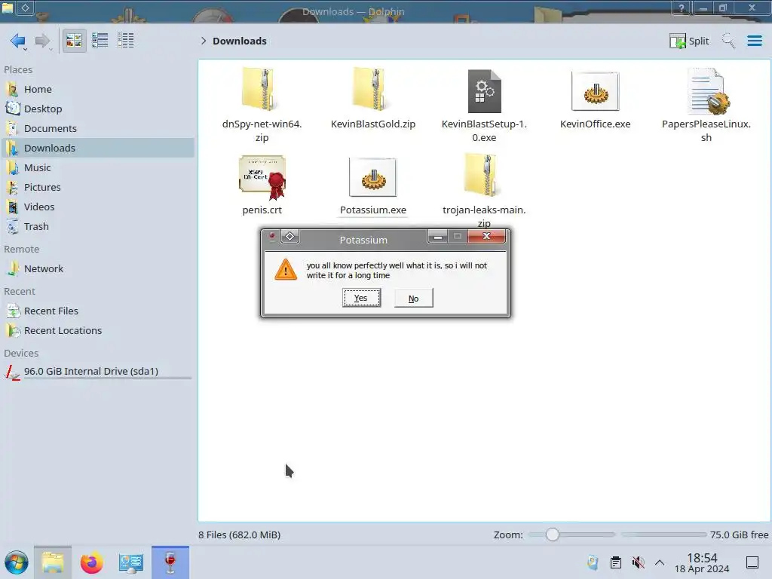Close the Potassium dialog with red X
This screenshot has height=579, width=772.
(x=486, y=236)
